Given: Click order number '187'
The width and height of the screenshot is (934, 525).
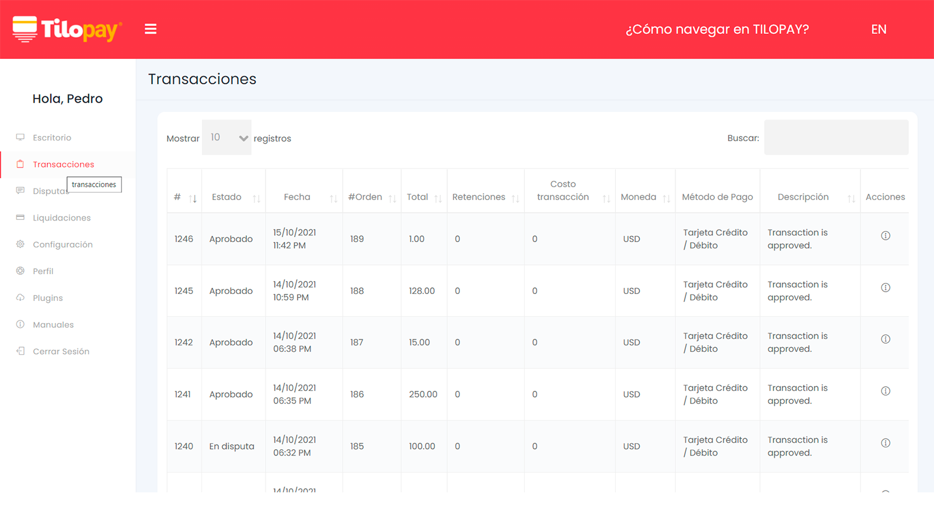Looking at the screenshot, I should pos(357,342).
